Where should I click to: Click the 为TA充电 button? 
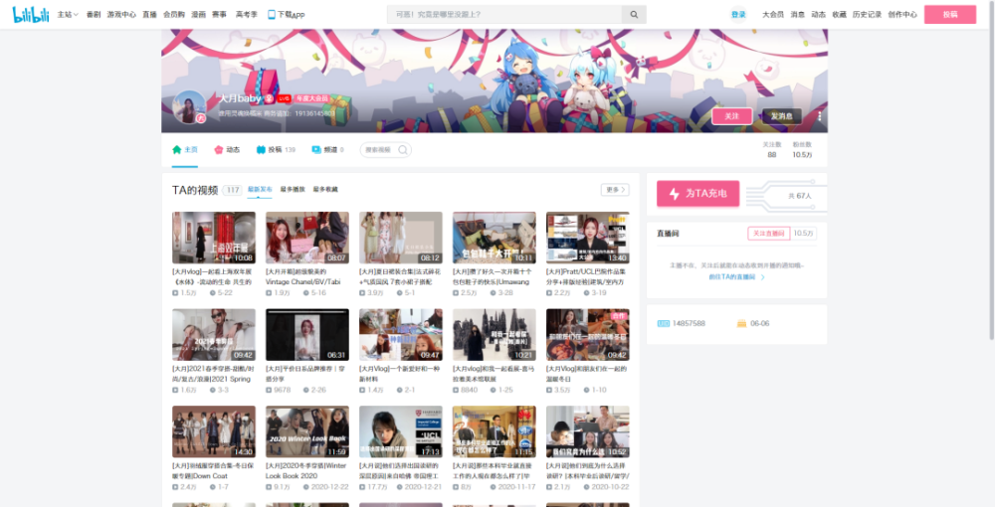[698, 193]
